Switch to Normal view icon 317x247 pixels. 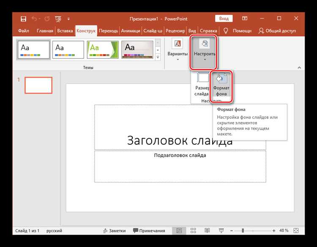(x=179, y=231)
